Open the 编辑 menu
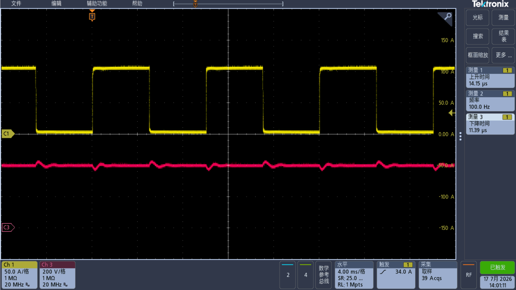This screenshot has height=290, width=516. coord(56,4)
